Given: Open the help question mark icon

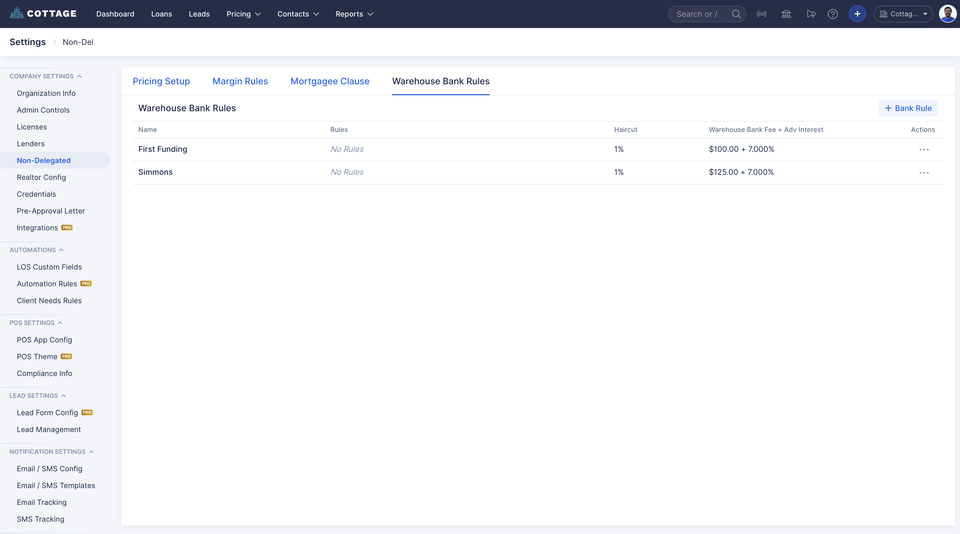Looking at the screenshot, I should click(833, 14).
